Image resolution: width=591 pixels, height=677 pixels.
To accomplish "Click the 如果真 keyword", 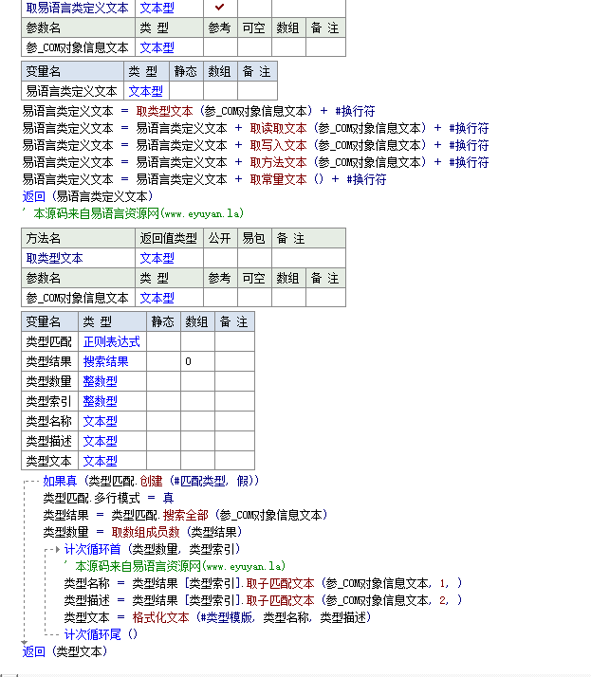I will (60, 481).
